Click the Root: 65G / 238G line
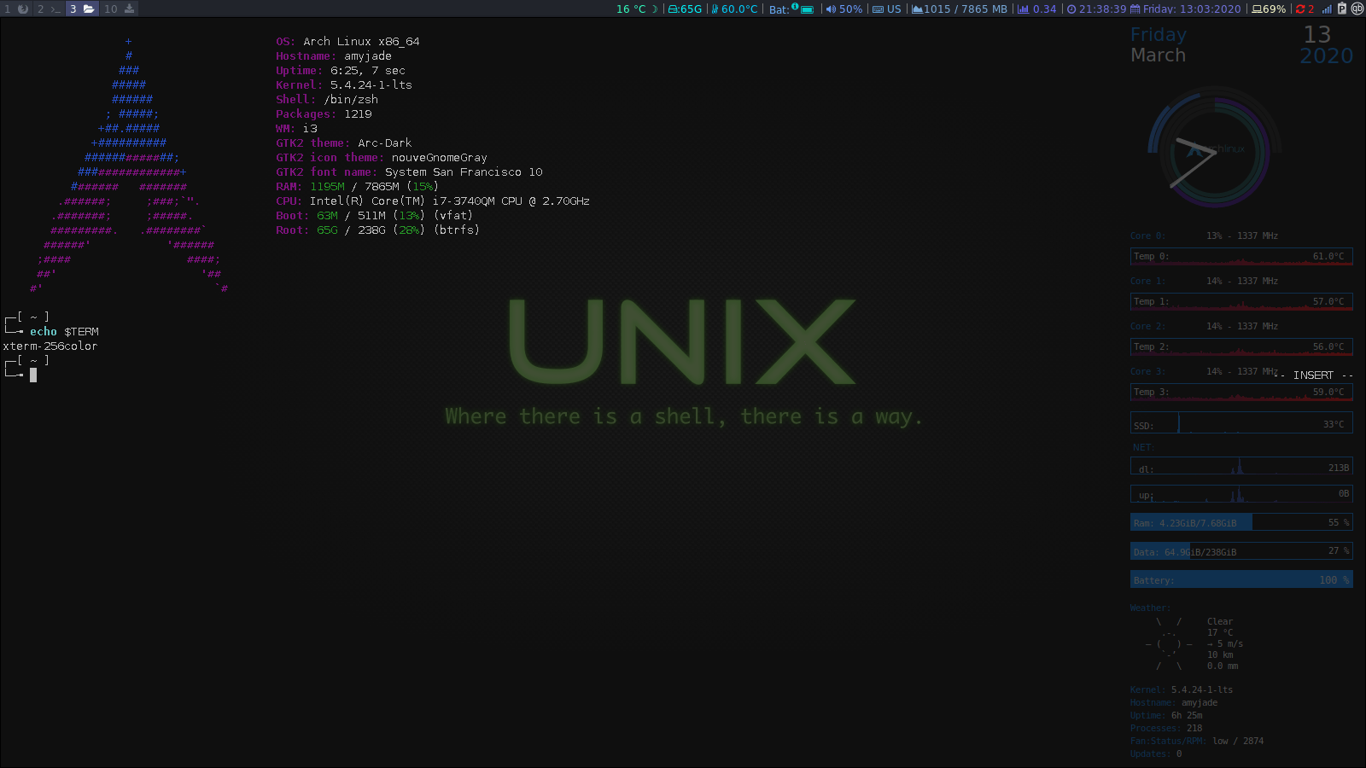Viewport: 1366px width, 768px height. (378, 230)
